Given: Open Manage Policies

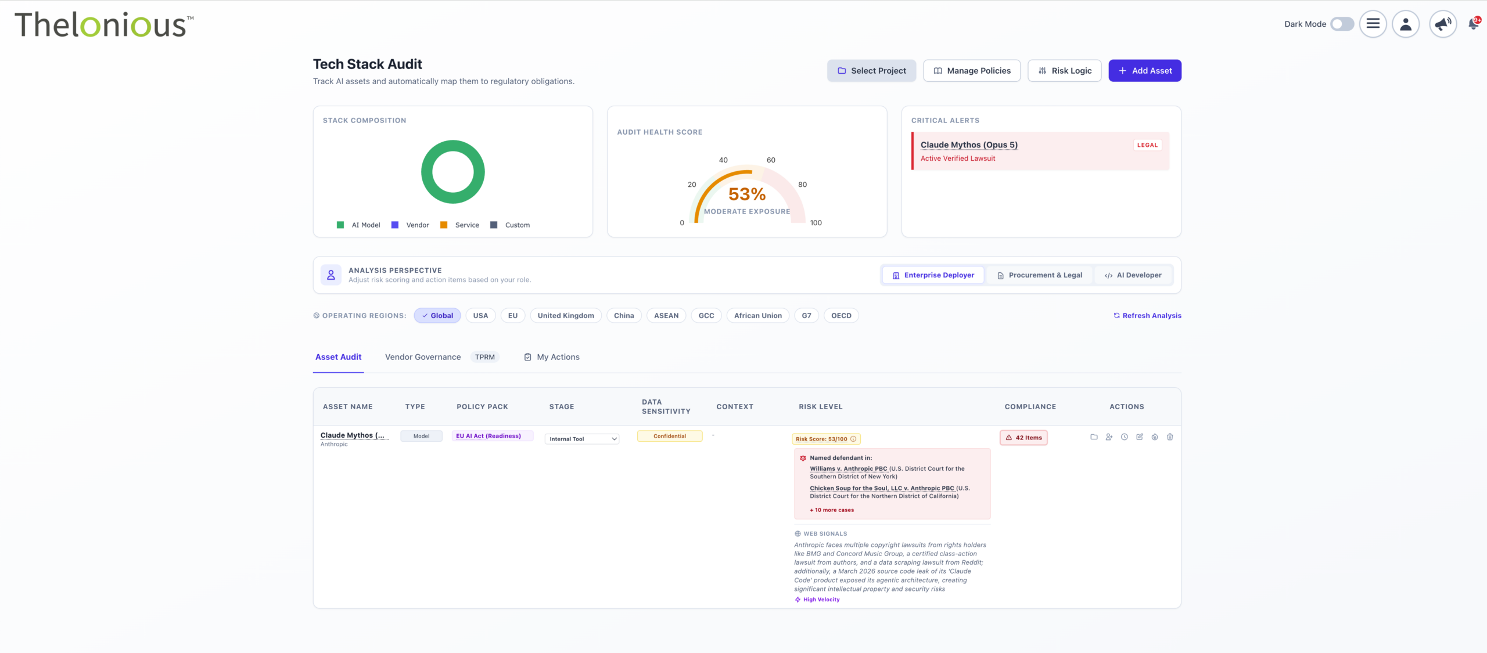Looking at the screenshot, I should (x=972, y=71).
